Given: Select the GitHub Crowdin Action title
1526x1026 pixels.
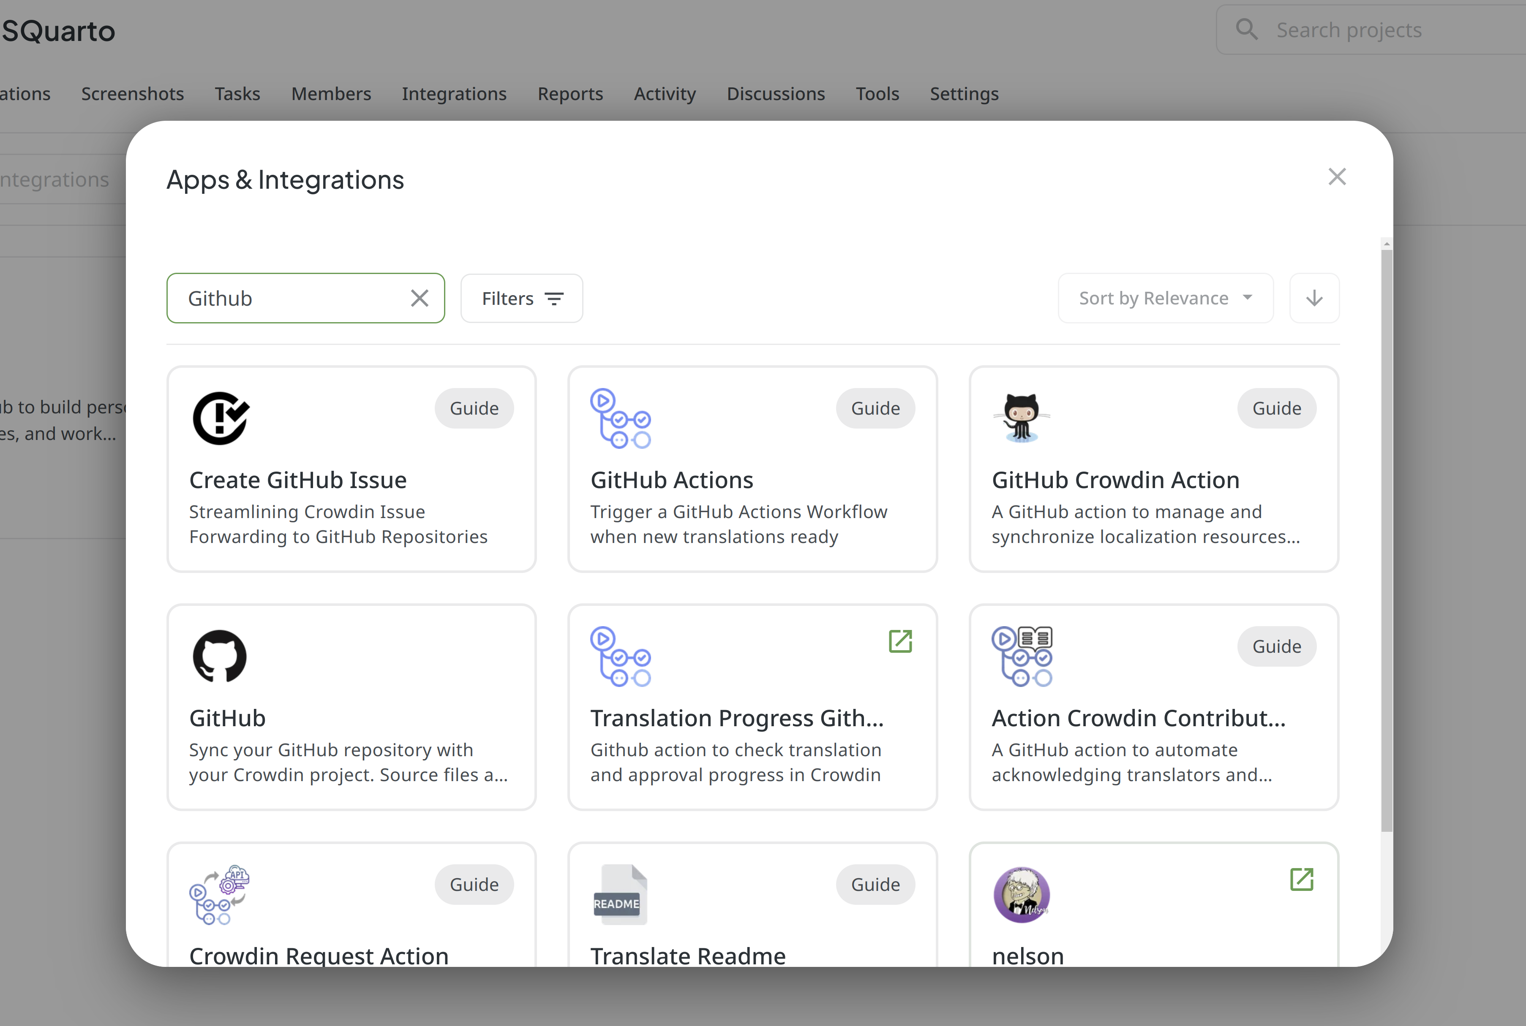Looking at the screenshot, I should (x=1115, y=480).
